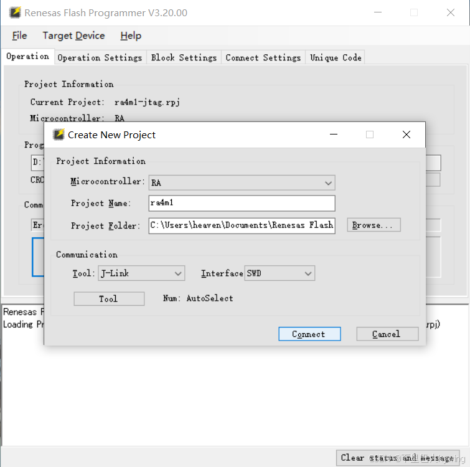Switch to the Operation Settings tab
The image size is (470, 467).
coord(100,57)
